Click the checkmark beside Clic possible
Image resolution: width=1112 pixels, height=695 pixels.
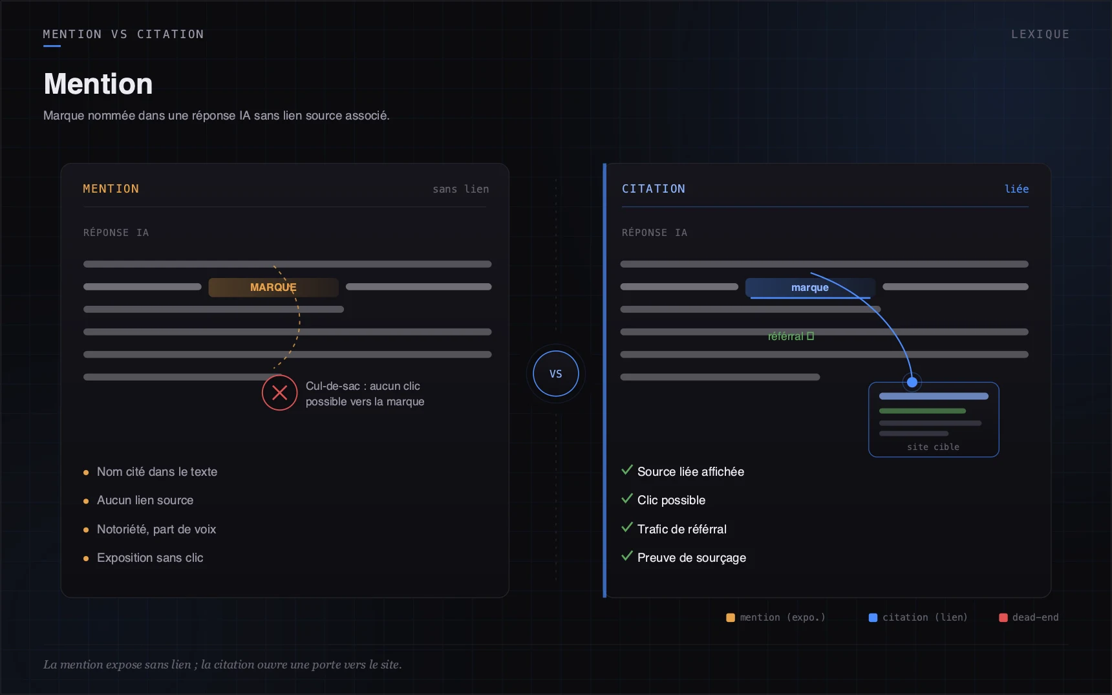(x=626, y=498)
